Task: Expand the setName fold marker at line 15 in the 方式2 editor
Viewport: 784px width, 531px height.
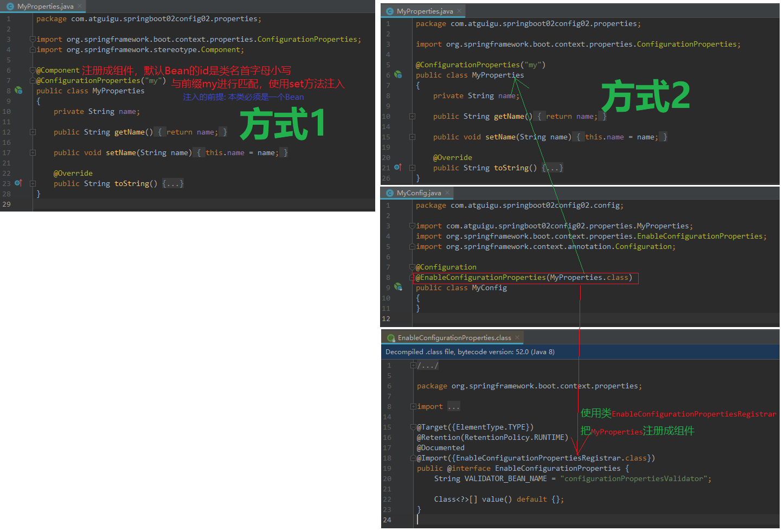Action: pyautogui.click(x=412, y=137)
